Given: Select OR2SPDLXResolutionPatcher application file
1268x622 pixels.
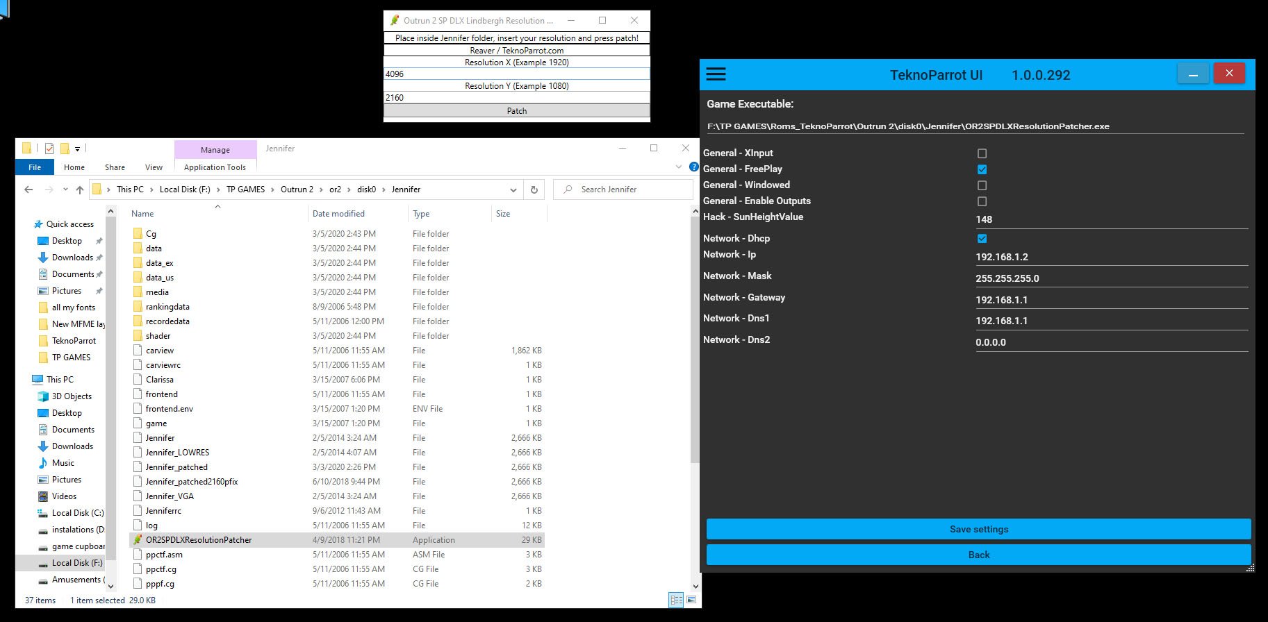Looking at the screenshot, I should (199, 540).
